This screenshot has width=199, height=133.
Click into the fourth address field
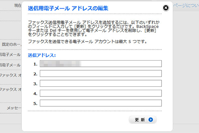tap(100, 93)
